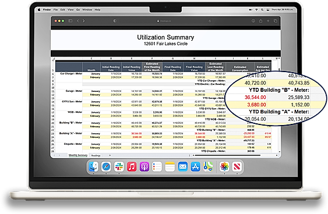Open the Edit menu
This screenshot has height=214, width=328.
point(62,10)
